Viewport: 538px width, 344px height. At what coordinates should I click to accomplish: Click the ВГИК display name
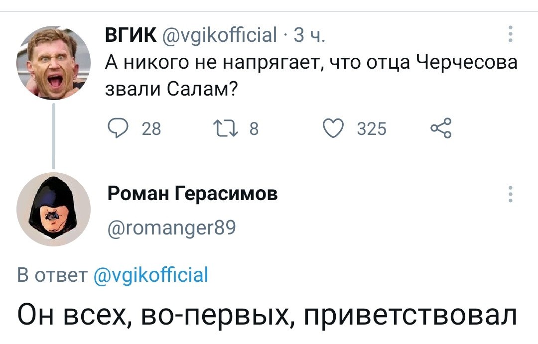[x=129, y=36]
